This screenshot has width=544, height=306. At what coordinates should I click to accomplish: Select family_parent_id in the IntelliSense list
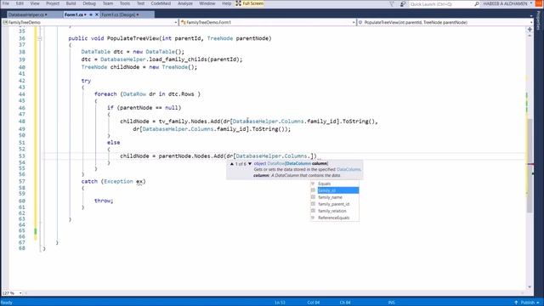click(x=335, y=204)
